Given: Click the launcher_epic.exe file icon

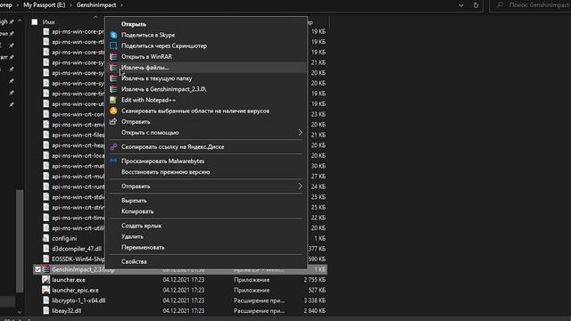Looking at the screenshot, I should point(46,290).
